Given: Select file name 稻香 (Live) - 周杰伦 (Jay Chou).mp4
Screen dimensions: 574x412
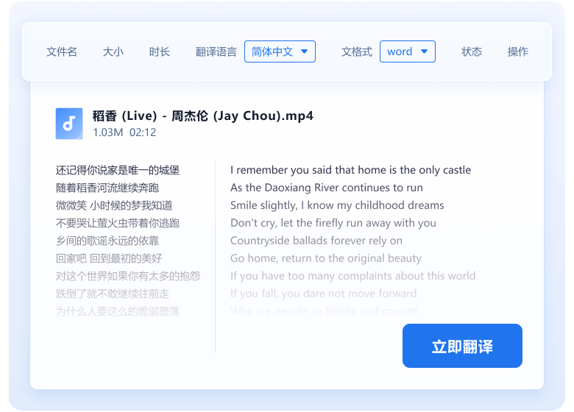Looking at the screenshot, I should coord(203,116).
